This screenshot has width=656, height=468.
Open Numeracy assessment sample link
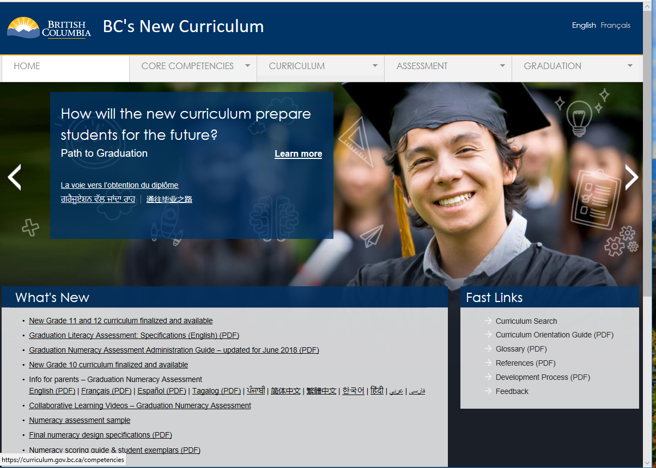[80, 420]
